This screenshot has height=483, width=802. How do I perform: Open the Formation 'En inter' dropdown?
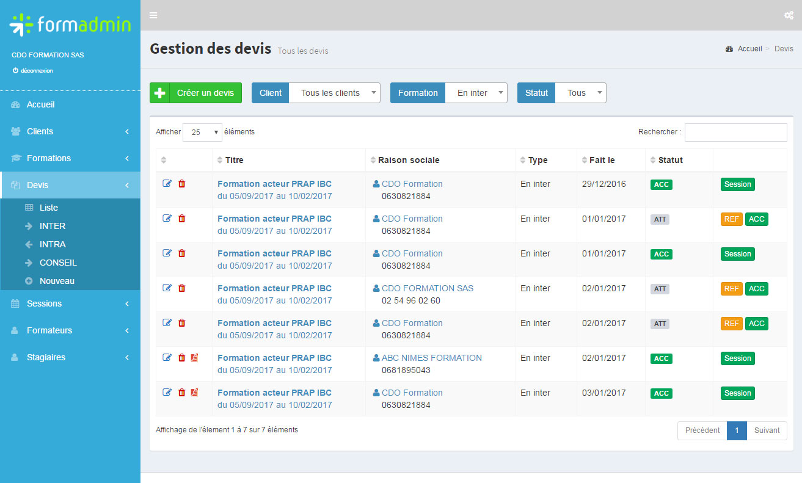tap(476, 93)
